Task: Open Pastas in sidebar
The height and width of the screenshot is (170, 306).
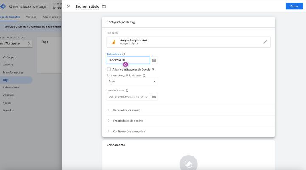Action: click(7, 103)
